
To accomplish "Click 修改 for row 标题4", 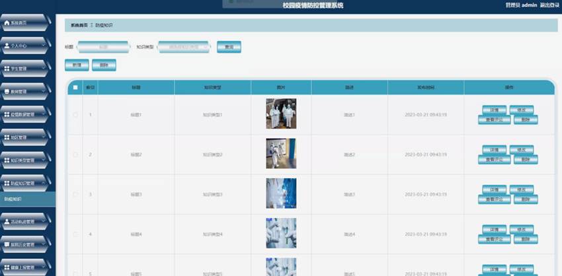I will point(522,229).
